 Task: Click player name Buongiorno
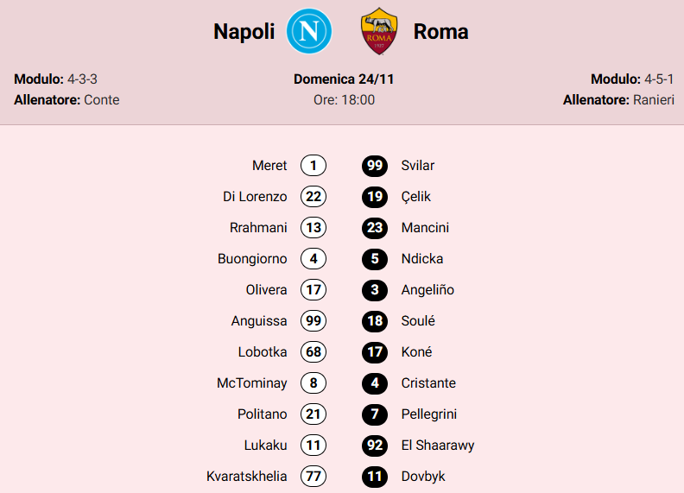(x=252, y=259)
